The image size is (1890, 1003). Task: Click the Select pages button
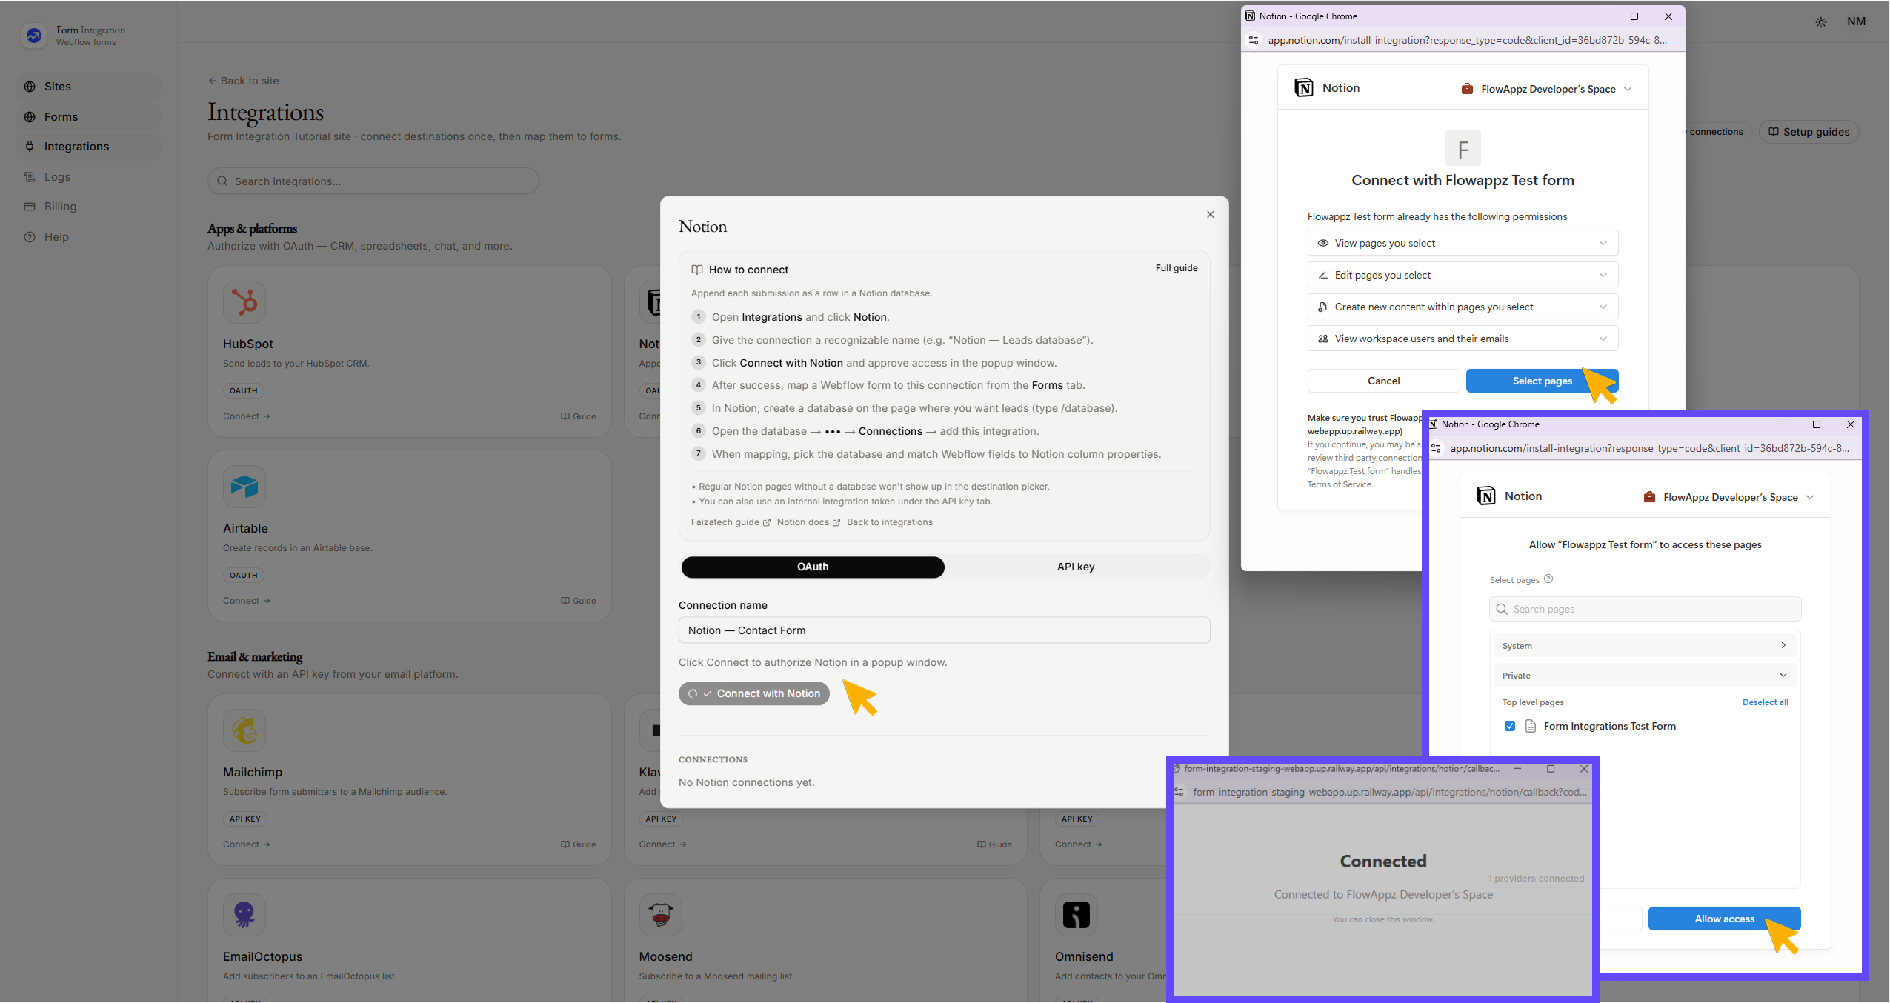pos(1542,381)
